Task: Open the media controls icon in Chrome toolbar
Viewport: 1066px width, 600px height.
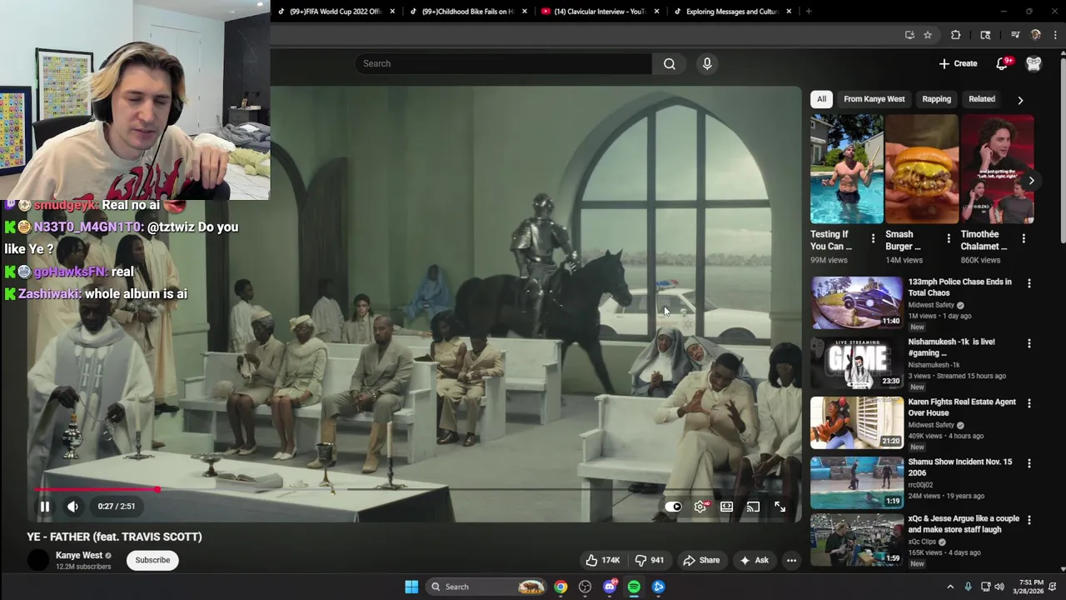Action: pyautogui.click(x=1015, y=35)
